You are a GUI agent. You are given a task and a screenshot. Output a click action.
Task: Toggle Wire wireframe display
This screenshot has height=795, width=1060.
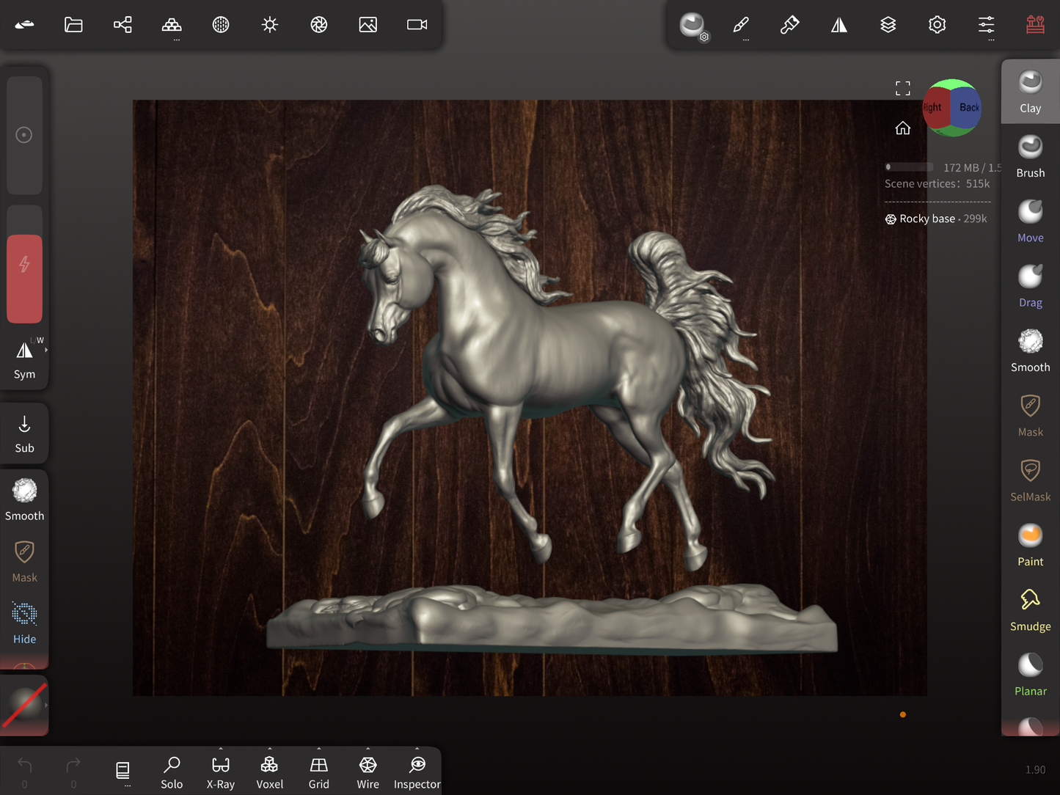(x=368, y=772)
